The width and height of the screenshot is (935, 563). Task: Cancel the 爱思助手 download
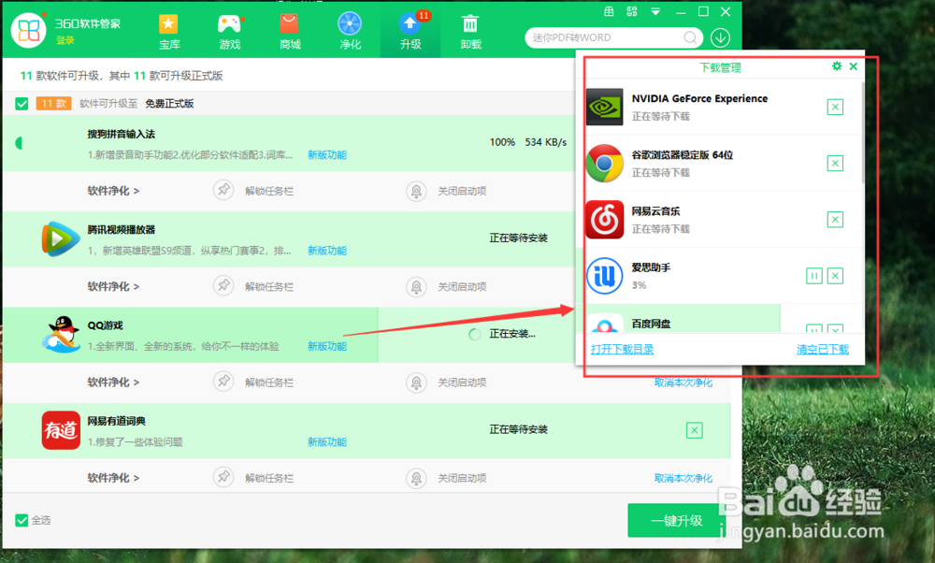(835, 276)
